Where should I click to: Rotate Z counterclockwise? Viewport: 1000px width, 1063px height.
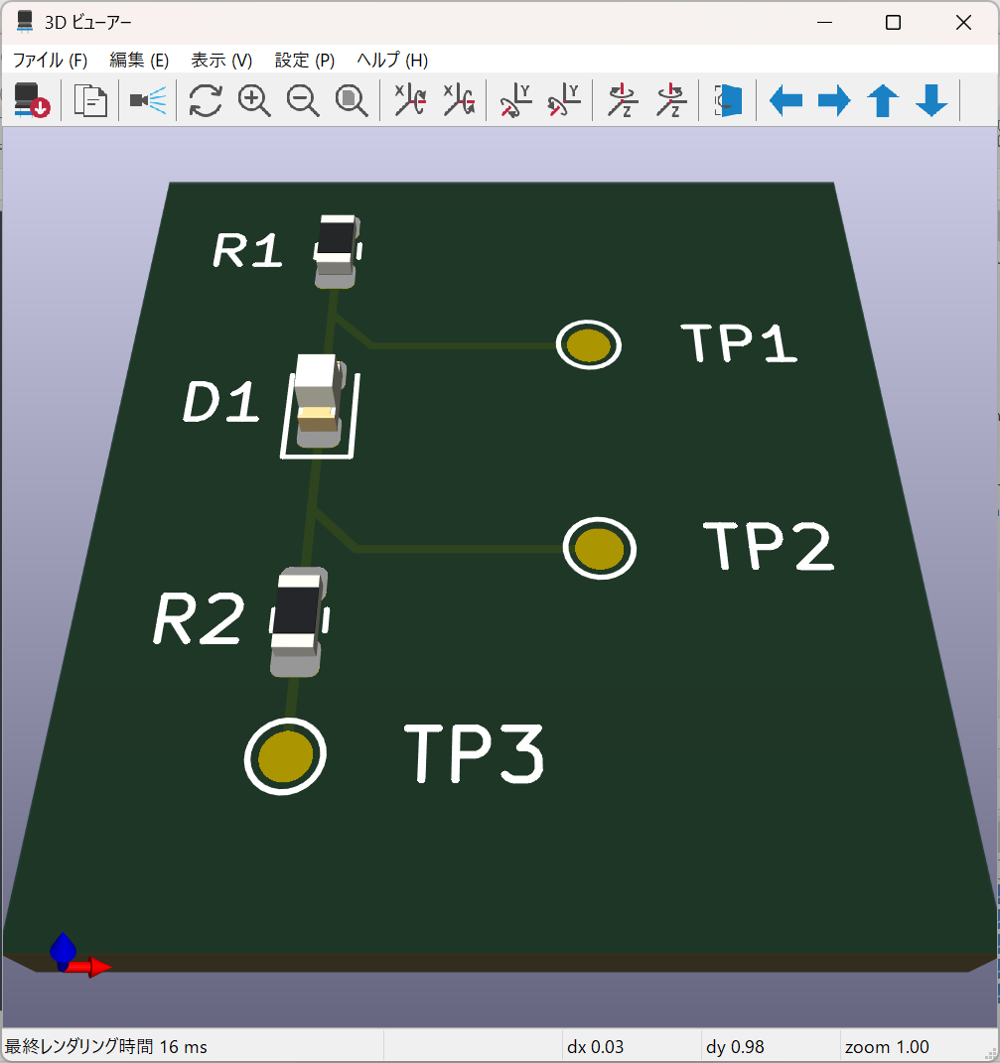[672, 100]
